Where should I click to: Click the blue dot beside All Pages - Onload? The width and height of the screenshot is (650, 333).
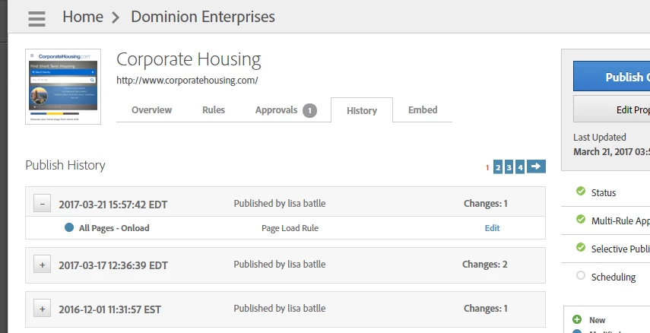[x=69, y=227]
